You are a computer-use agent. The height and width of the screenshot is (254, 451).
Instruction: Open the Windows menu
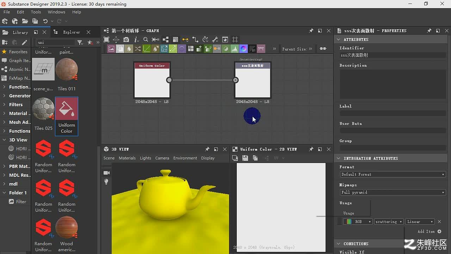[56, 12]
